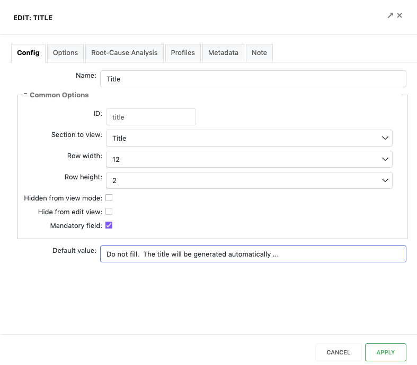Click the Mandatory field label

(x=76, y=226)
